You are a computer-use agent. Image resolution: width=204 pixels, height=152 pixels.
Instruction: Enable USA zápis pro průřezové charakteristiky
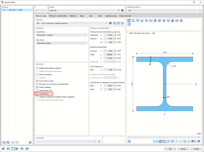[37, 84]
